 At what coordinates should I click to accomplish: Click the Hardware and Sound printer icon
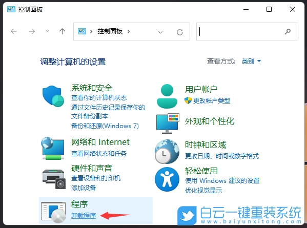[54, 179]
